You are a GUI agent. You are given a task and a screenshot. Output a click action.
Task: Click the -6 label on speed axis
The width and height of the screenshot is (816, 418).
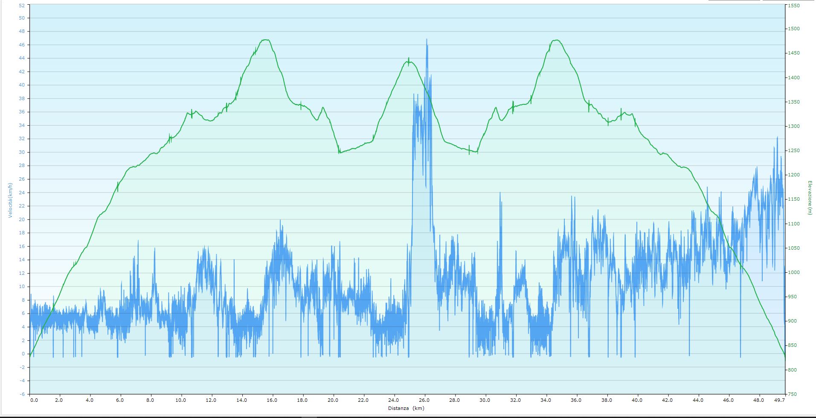point(22,394)
